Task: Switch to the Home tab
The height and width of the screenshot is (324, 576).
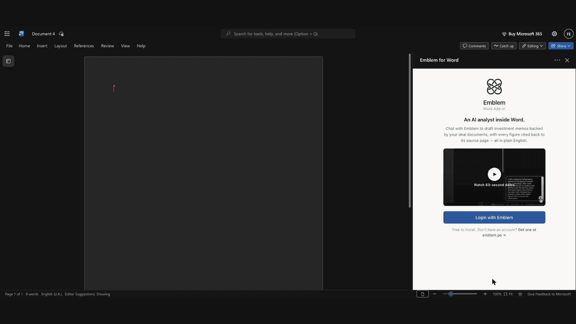Action: point(24,46)
